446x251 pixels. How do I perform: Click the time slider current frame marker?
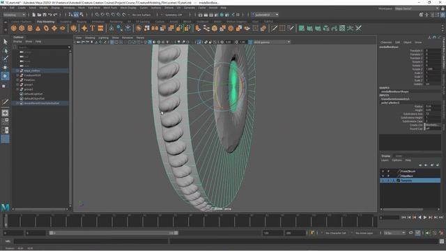click(6, 220)
